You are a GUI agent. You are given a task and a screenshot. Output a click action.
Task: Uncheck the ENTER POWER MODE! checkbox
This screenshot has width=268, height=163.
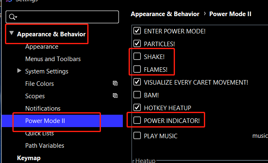[137, 31]
